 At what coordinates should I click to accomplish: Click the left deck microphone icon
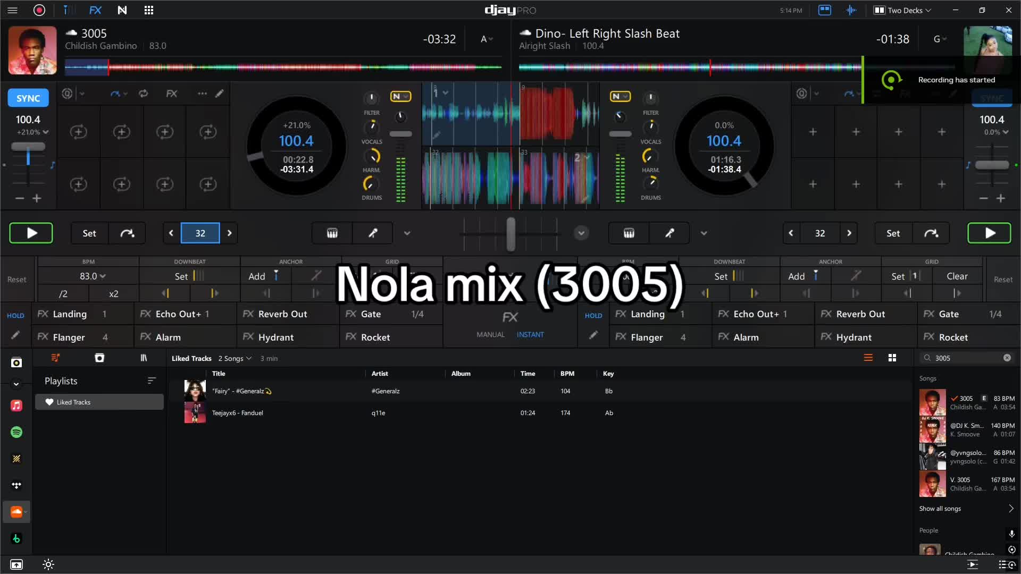(373, 233)
